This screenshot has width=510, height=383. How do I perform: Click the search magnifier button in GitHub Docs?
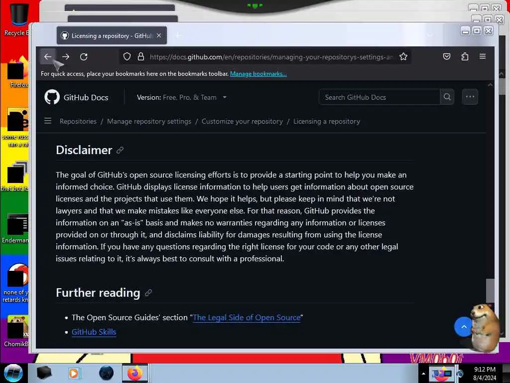click(447, 97)
